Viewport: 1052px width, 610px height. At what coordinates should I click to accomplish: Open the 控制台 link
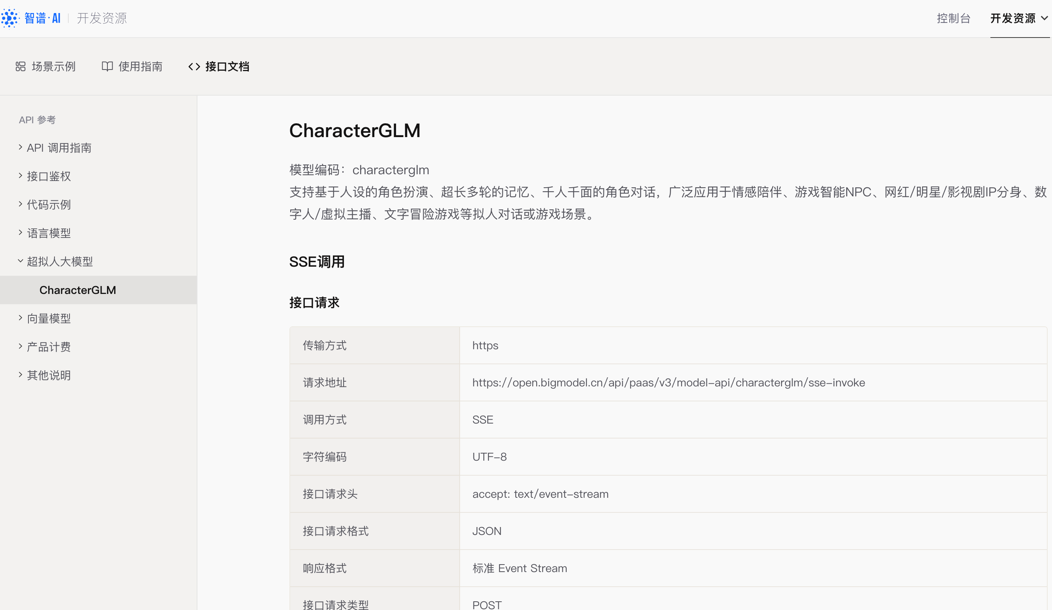point(954,18)
